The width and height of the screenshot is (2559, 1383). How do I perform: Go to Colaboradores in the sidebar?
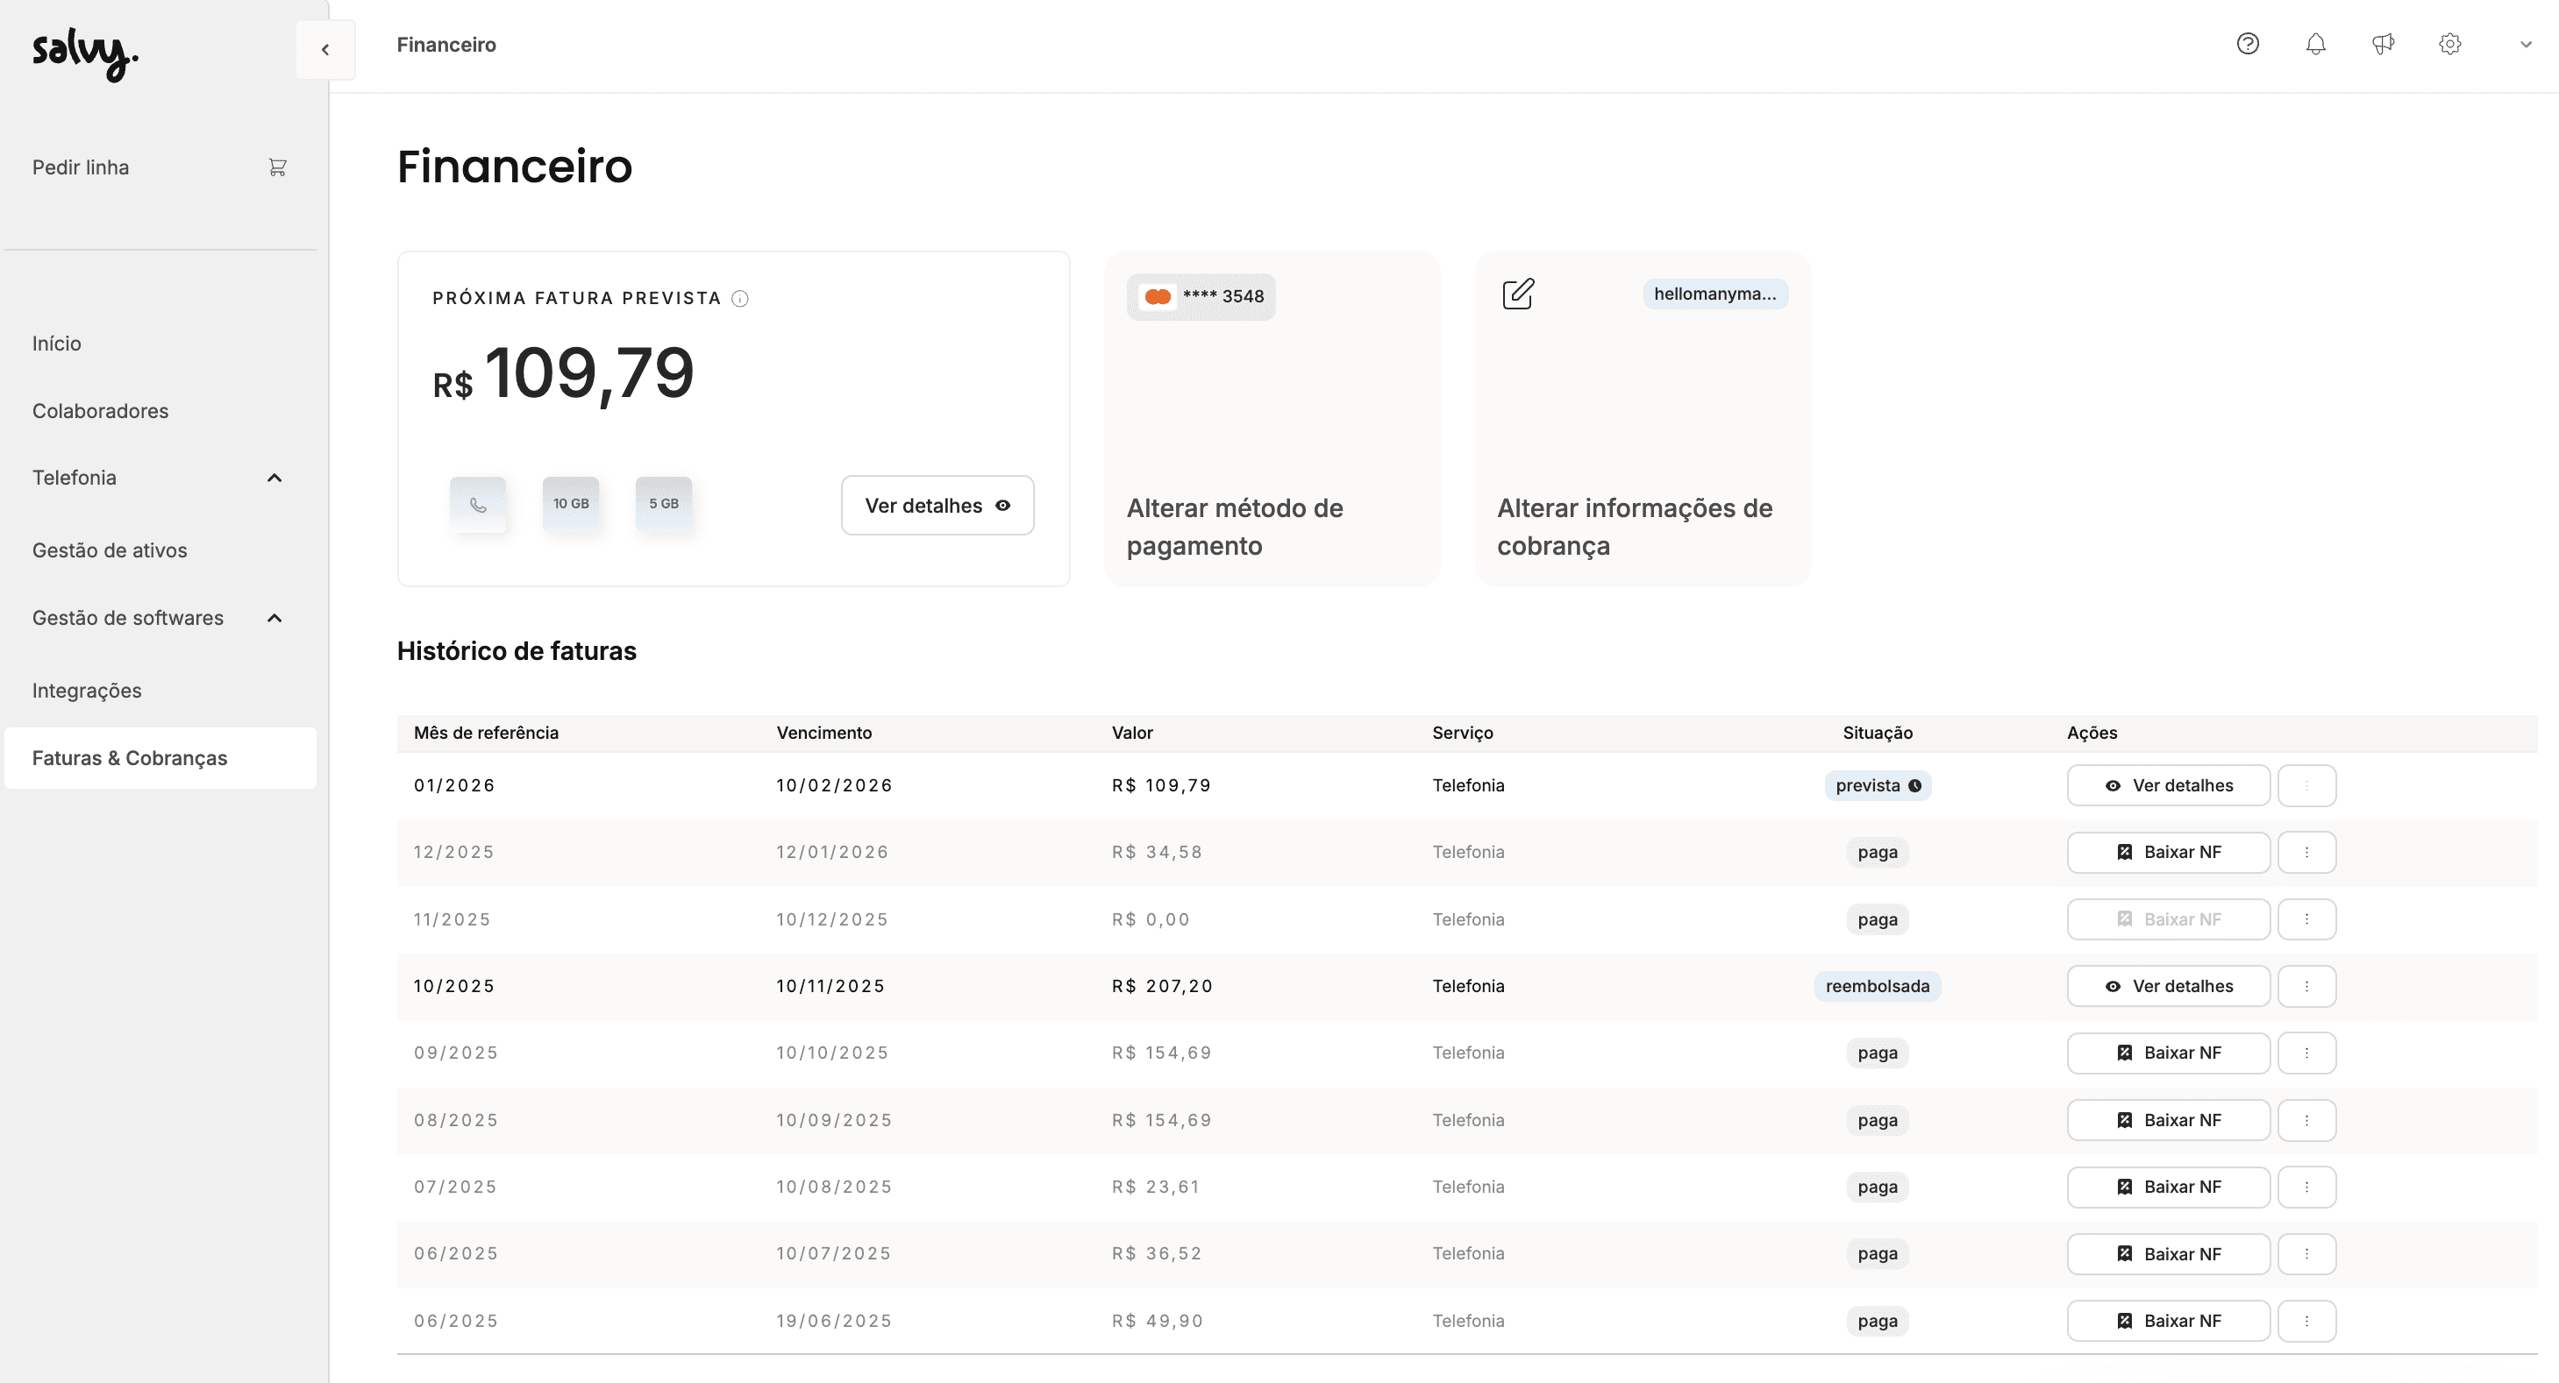(x=100, y=411)
